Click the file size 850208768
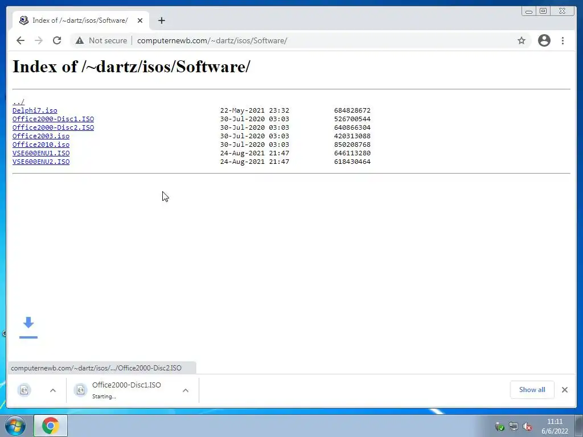The image size is (583, 437). pyautogui.click(x=352, y=145)
